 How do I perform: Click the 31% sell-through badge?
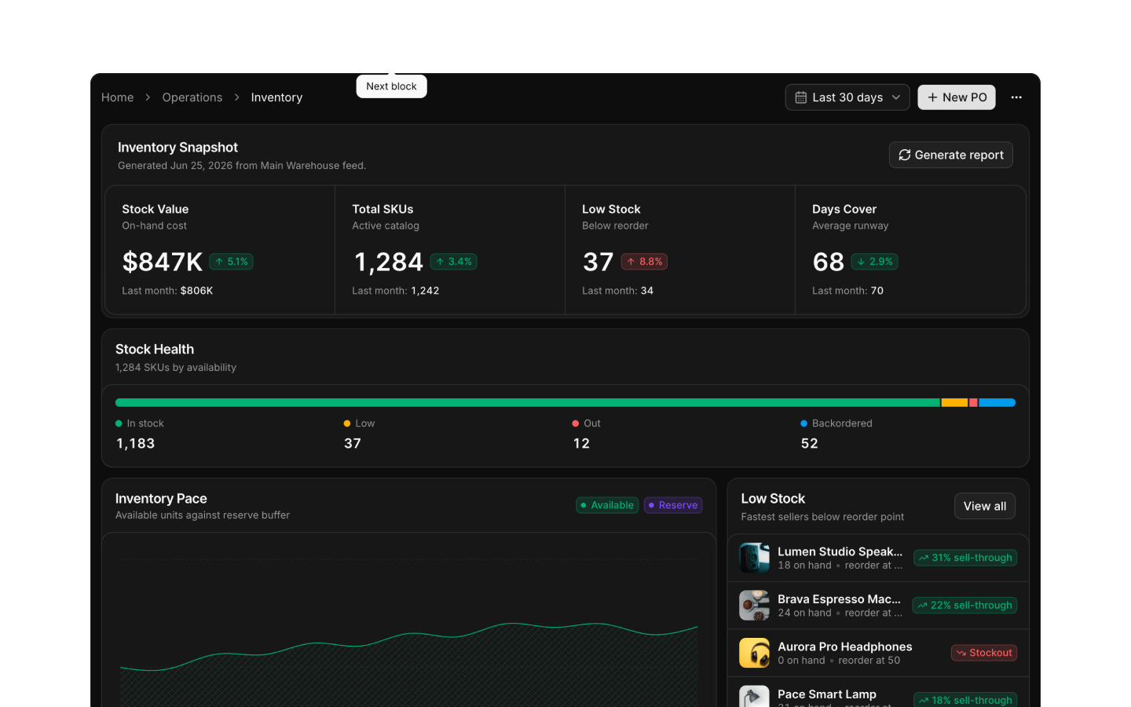(x=965, y=558)
